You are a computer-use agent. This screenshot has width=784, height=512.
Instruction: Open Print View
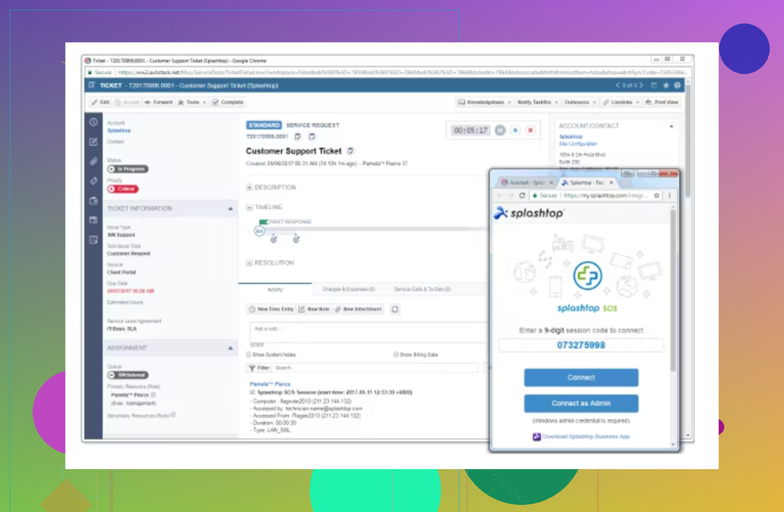pyautogui.click(x=662, y=102)
